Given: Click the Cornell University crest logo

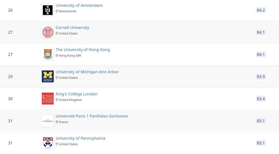Looking at the screenshot, I should tap(48, 32).
